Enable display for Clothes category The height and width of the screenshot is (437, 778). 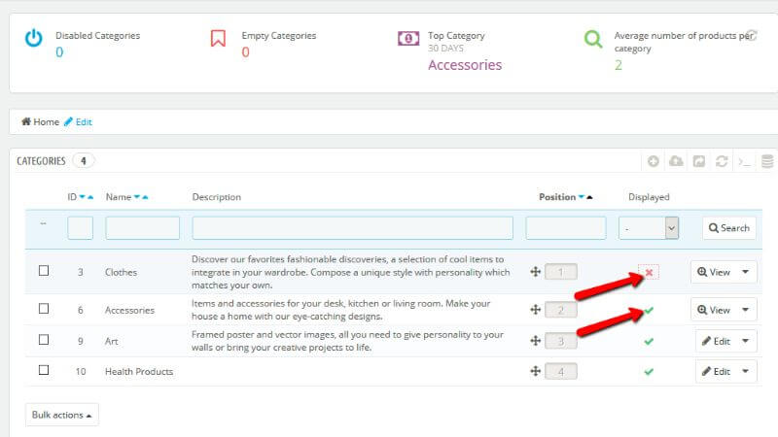coord(649,272)
